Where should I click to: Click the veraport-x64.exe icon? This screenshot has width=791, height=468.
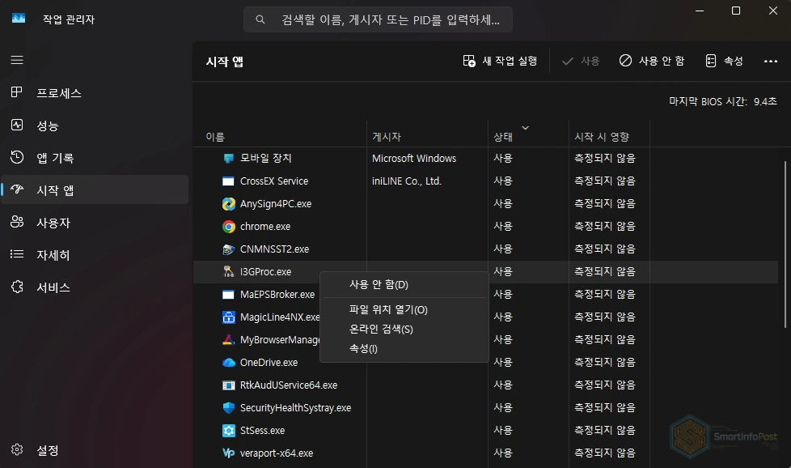pyautogui.click(x=229, y=453)
